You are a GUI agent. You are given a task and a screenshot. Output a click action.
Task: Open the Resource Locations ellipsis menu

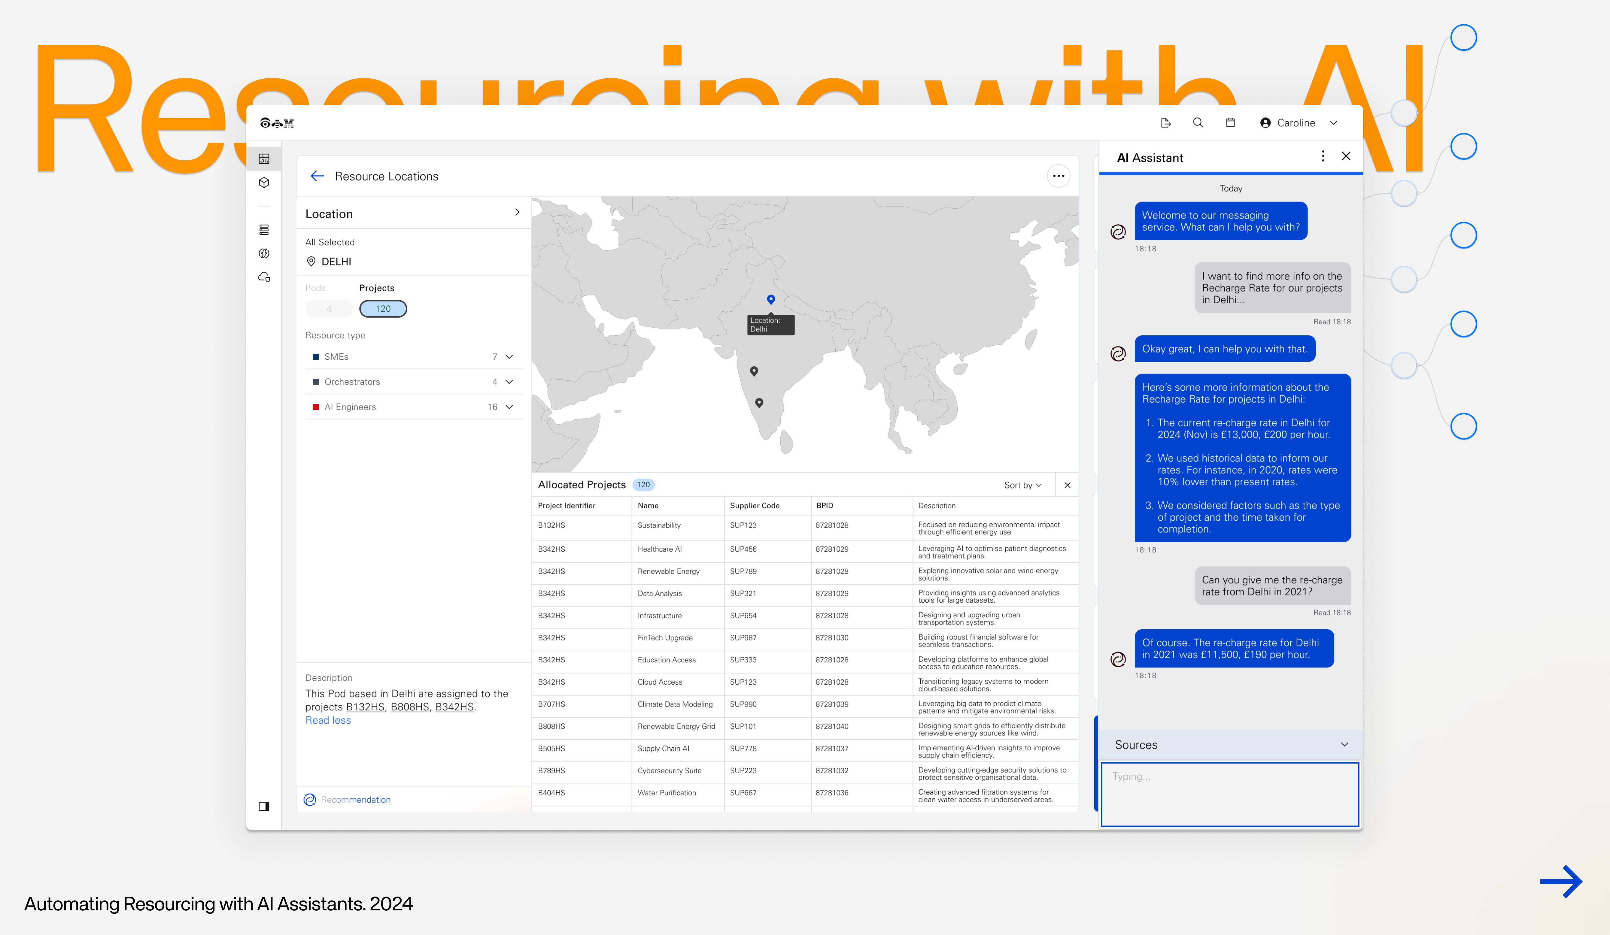pyautogui.click(x=1058, y=176)
